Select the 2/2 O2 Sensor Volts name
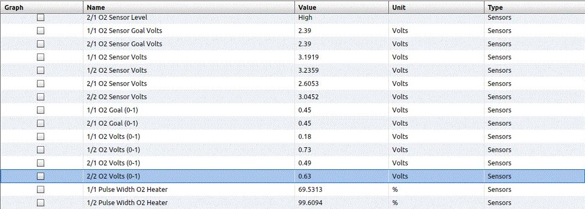This screenshot has height=209, width=585. click(x=117, y=97)
